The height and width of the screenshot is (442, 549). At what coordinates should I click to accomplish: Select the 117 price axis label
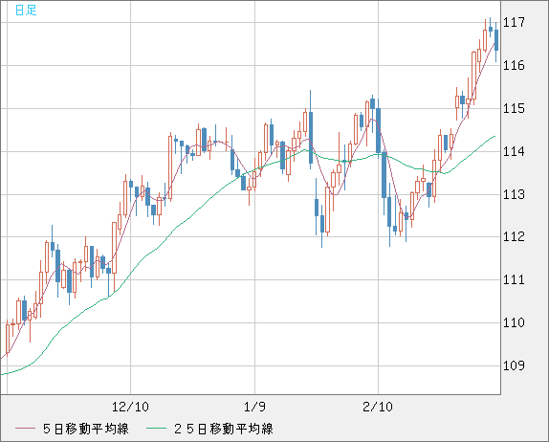tap(514, 22)
